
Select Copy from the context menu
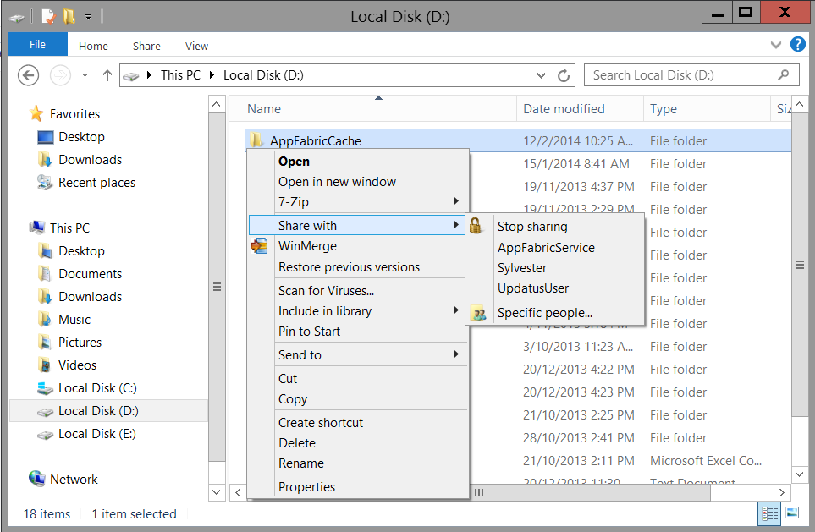294,398
